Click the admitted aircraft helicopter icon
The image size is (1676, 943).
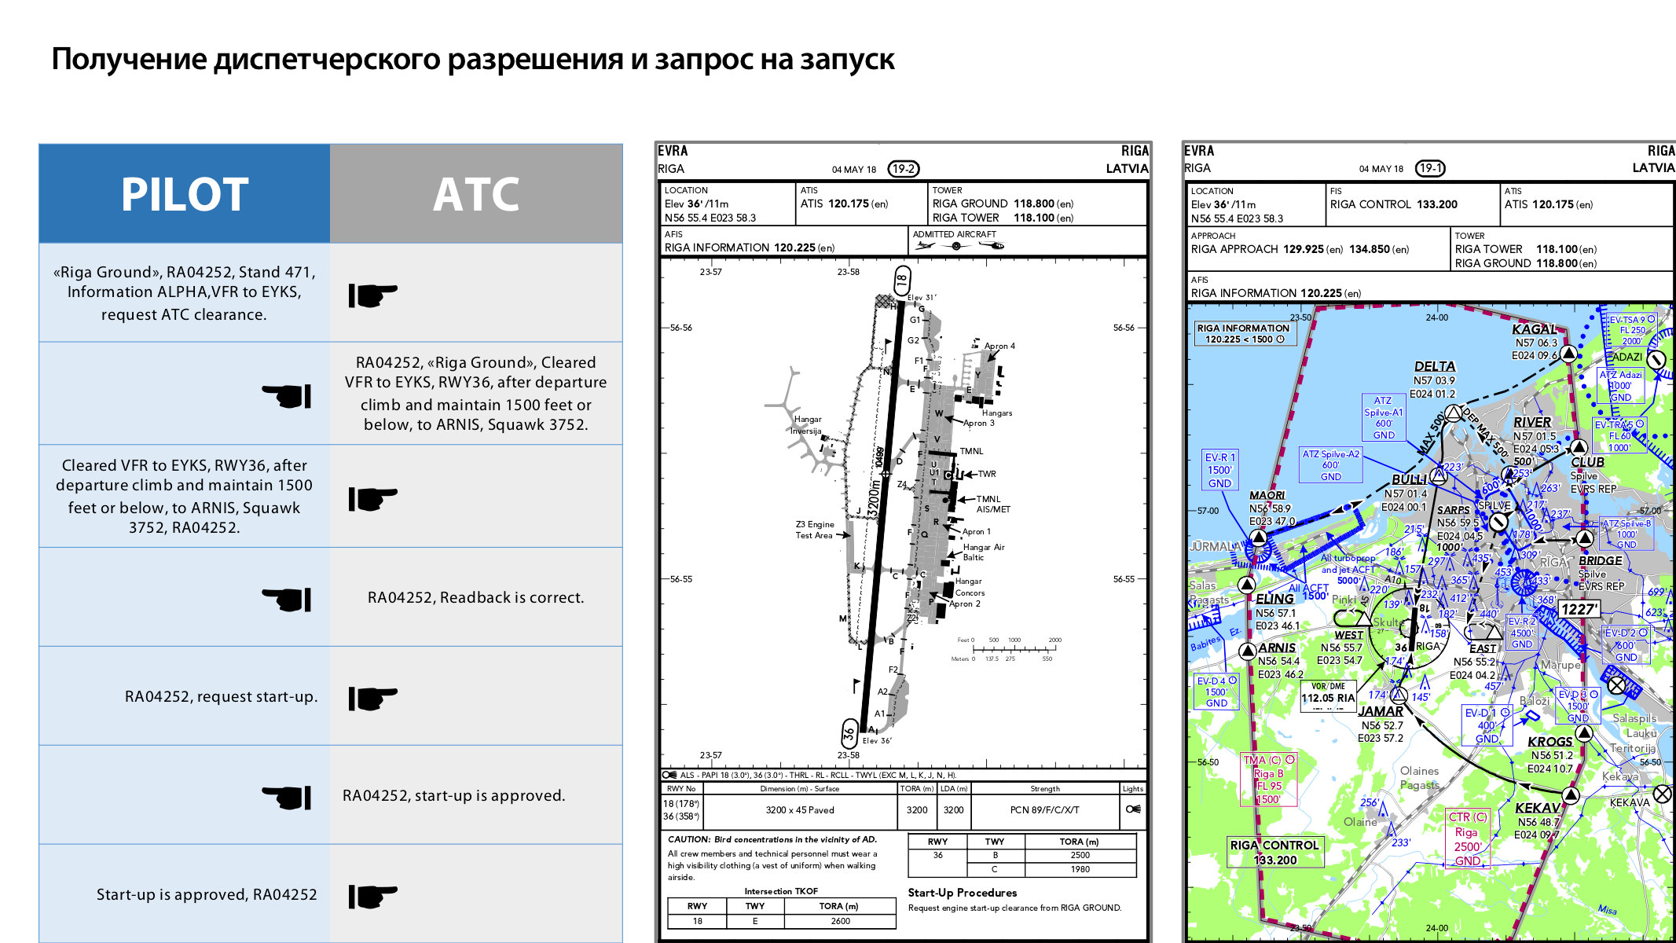992,246
